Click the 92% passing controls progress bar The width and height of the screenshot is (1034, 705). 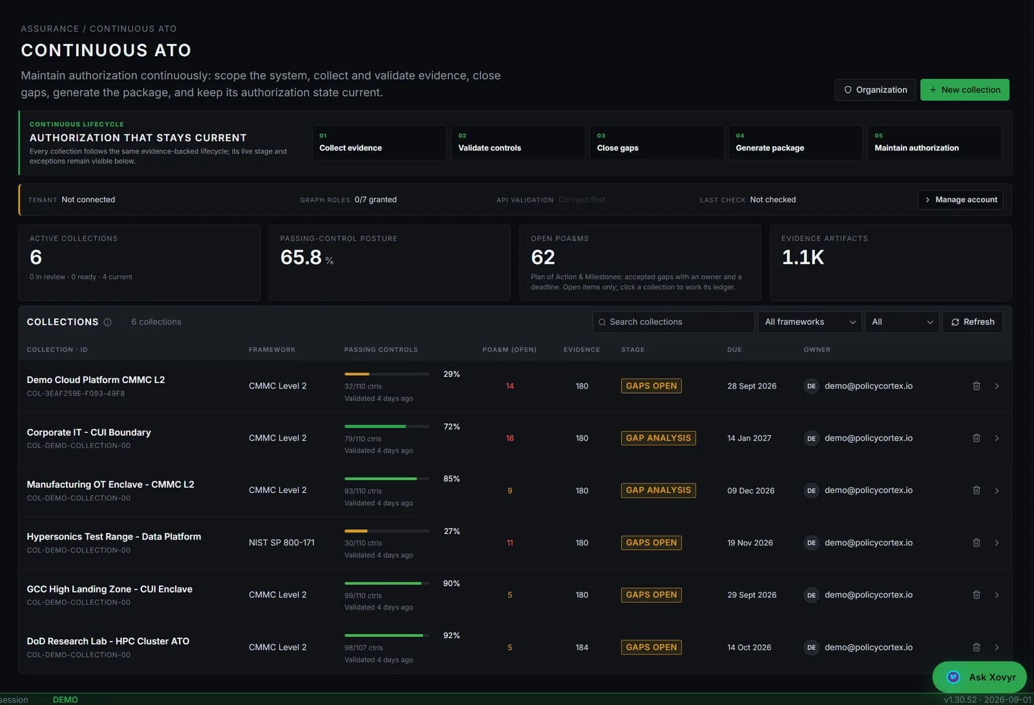[386, 635]
